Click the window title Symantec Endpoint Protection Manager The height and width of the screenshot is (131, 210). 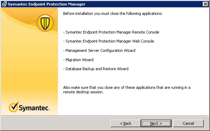[46, 4]
